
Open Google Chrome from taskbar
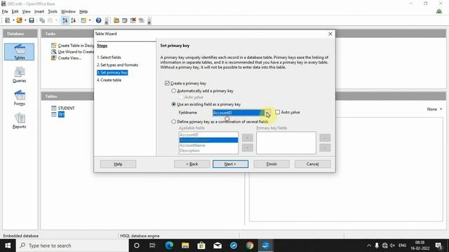pyautogui.click(x=250, y=246)
